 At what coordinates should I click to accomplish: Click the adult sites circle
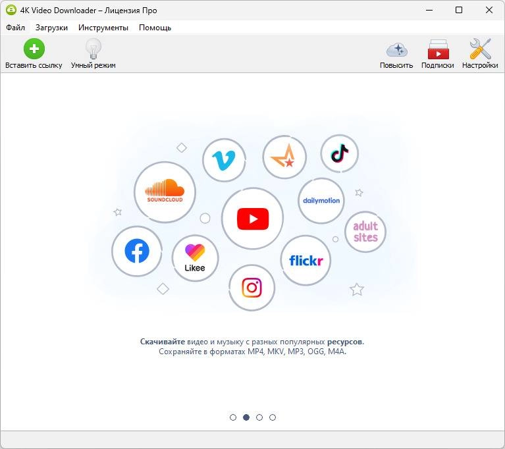click(x=365, y=232)
